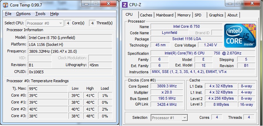Click the L1 Data cache value '4 x 32 KBytes'
263x126 pixels.
click(x=221, y=86)
